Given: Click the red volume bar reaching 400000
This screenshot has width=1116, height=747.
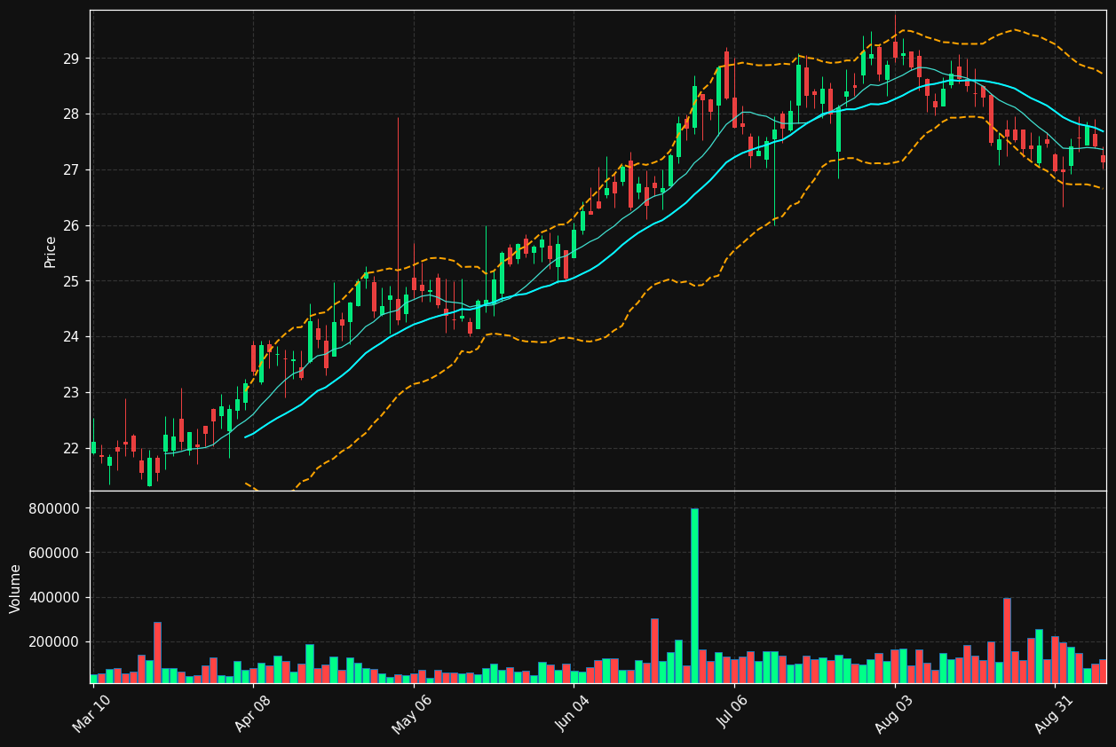Looking at the screenshot, I should point(1007,641).
